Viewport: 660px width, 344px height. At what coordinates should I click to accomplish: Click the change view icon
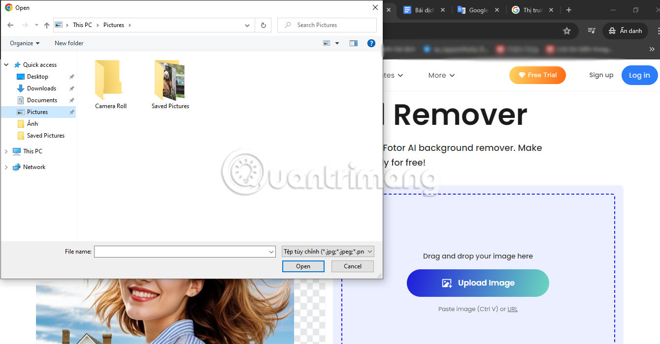coord(327,43)
